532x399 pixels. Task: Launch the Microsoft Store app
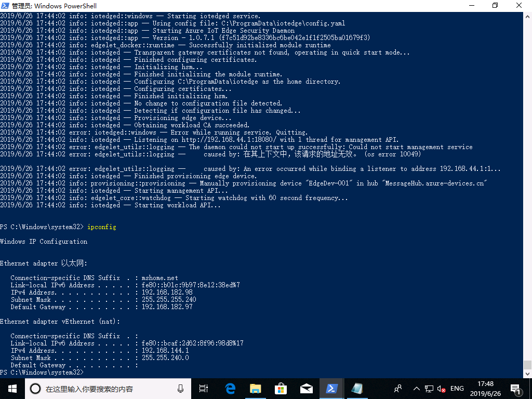(281, 388)
